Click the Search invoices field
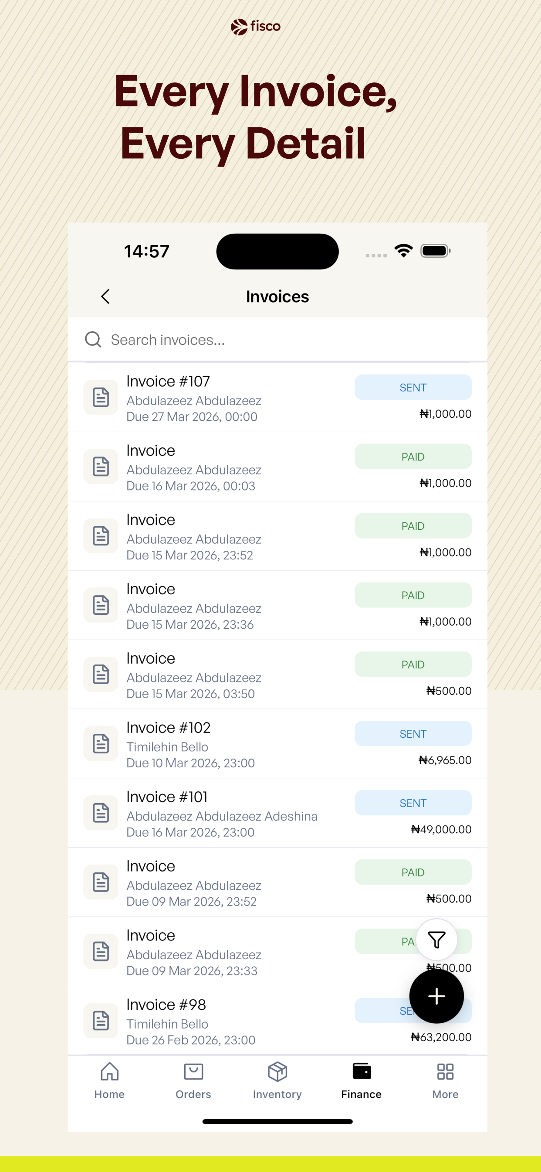 point(277,340)
